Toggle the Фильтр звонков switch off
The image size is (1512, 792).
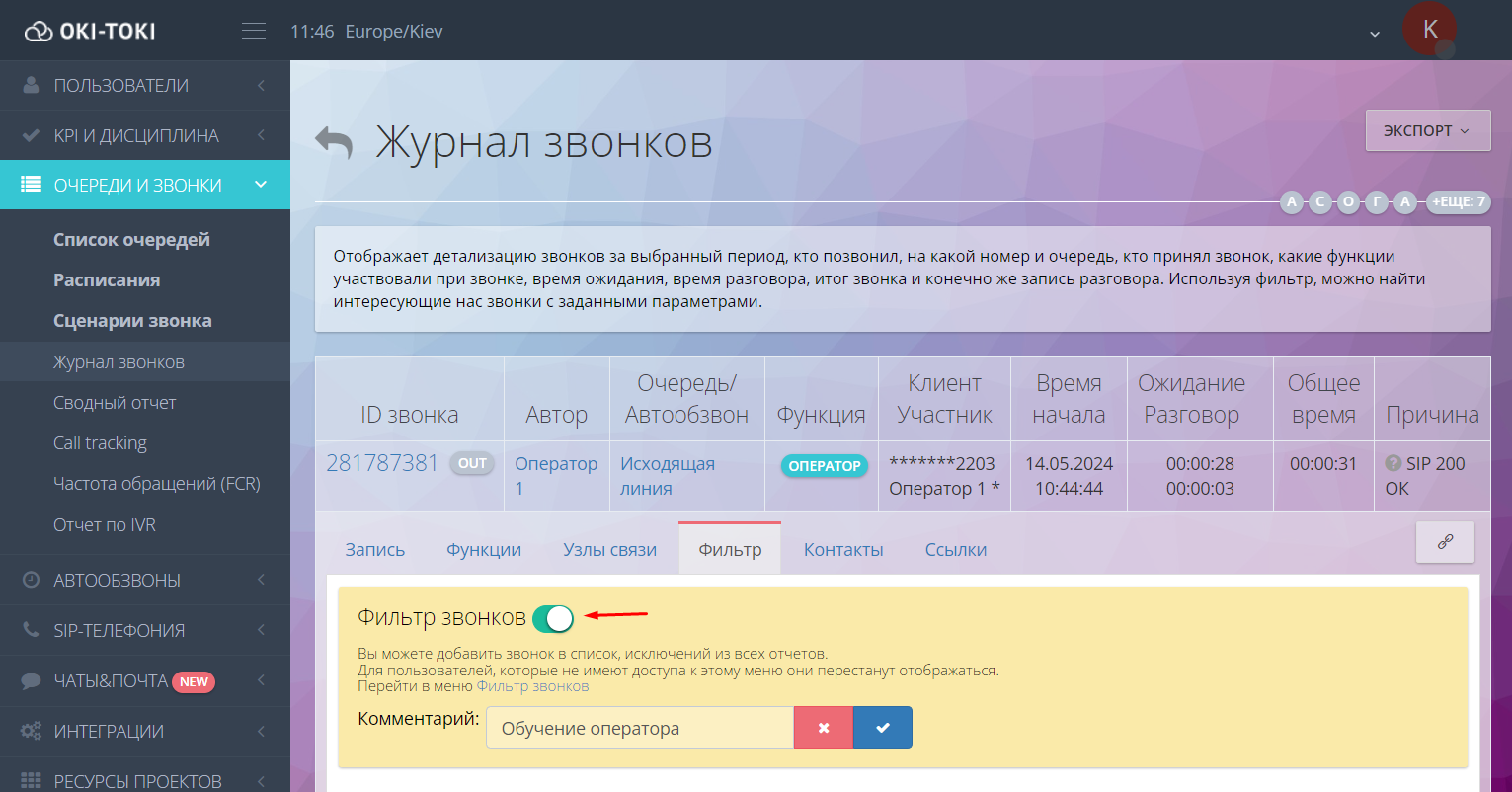click(553, 619)
